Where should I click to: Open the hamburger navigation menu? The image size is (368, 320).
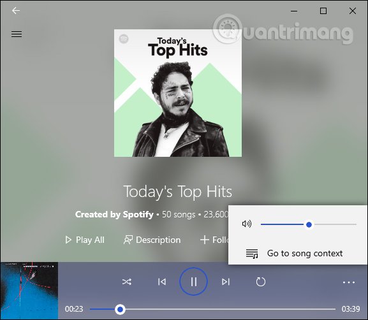coord(17,34)
